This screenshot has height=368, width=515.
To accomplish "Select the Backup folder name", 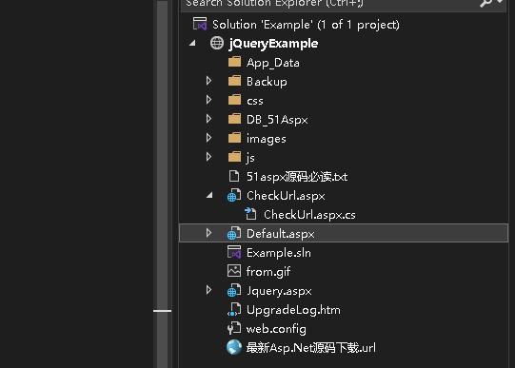I will coord(267,82).
